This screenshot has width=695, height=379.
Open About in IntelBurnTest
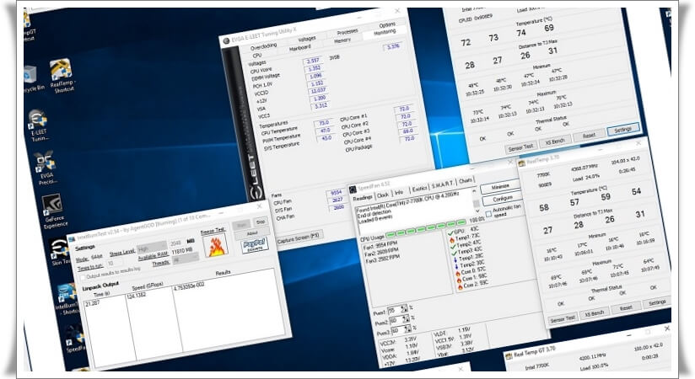pyautogui.click(x=252, y=233)
